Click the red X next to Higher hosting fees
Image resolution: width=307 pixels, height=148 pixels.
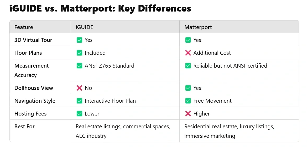coord(188,114)
